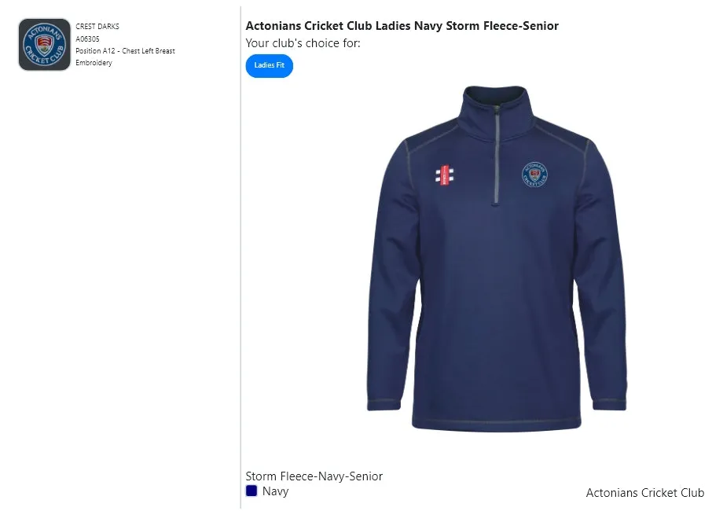Click the club crest embroidered on fleece
The width and height of the screenshot is (723, 511).
(x=534, y=175)
